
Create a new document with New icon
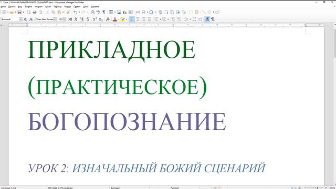pos(4,12)
